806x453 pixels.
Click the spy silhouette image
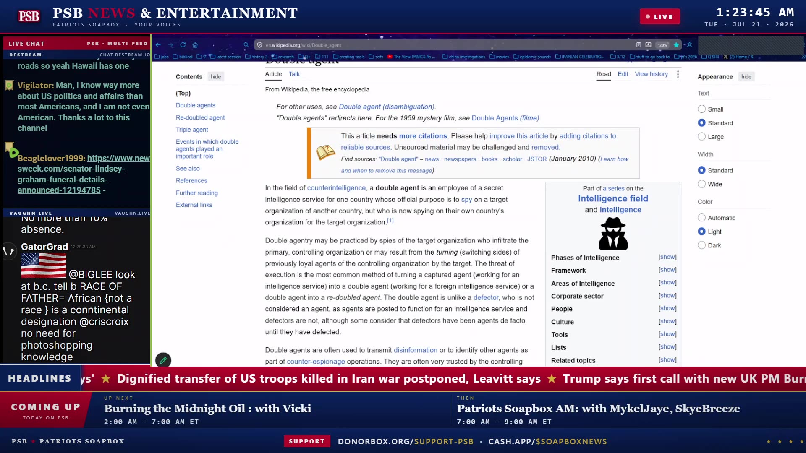pyautogui.click(x=613, y=234)
